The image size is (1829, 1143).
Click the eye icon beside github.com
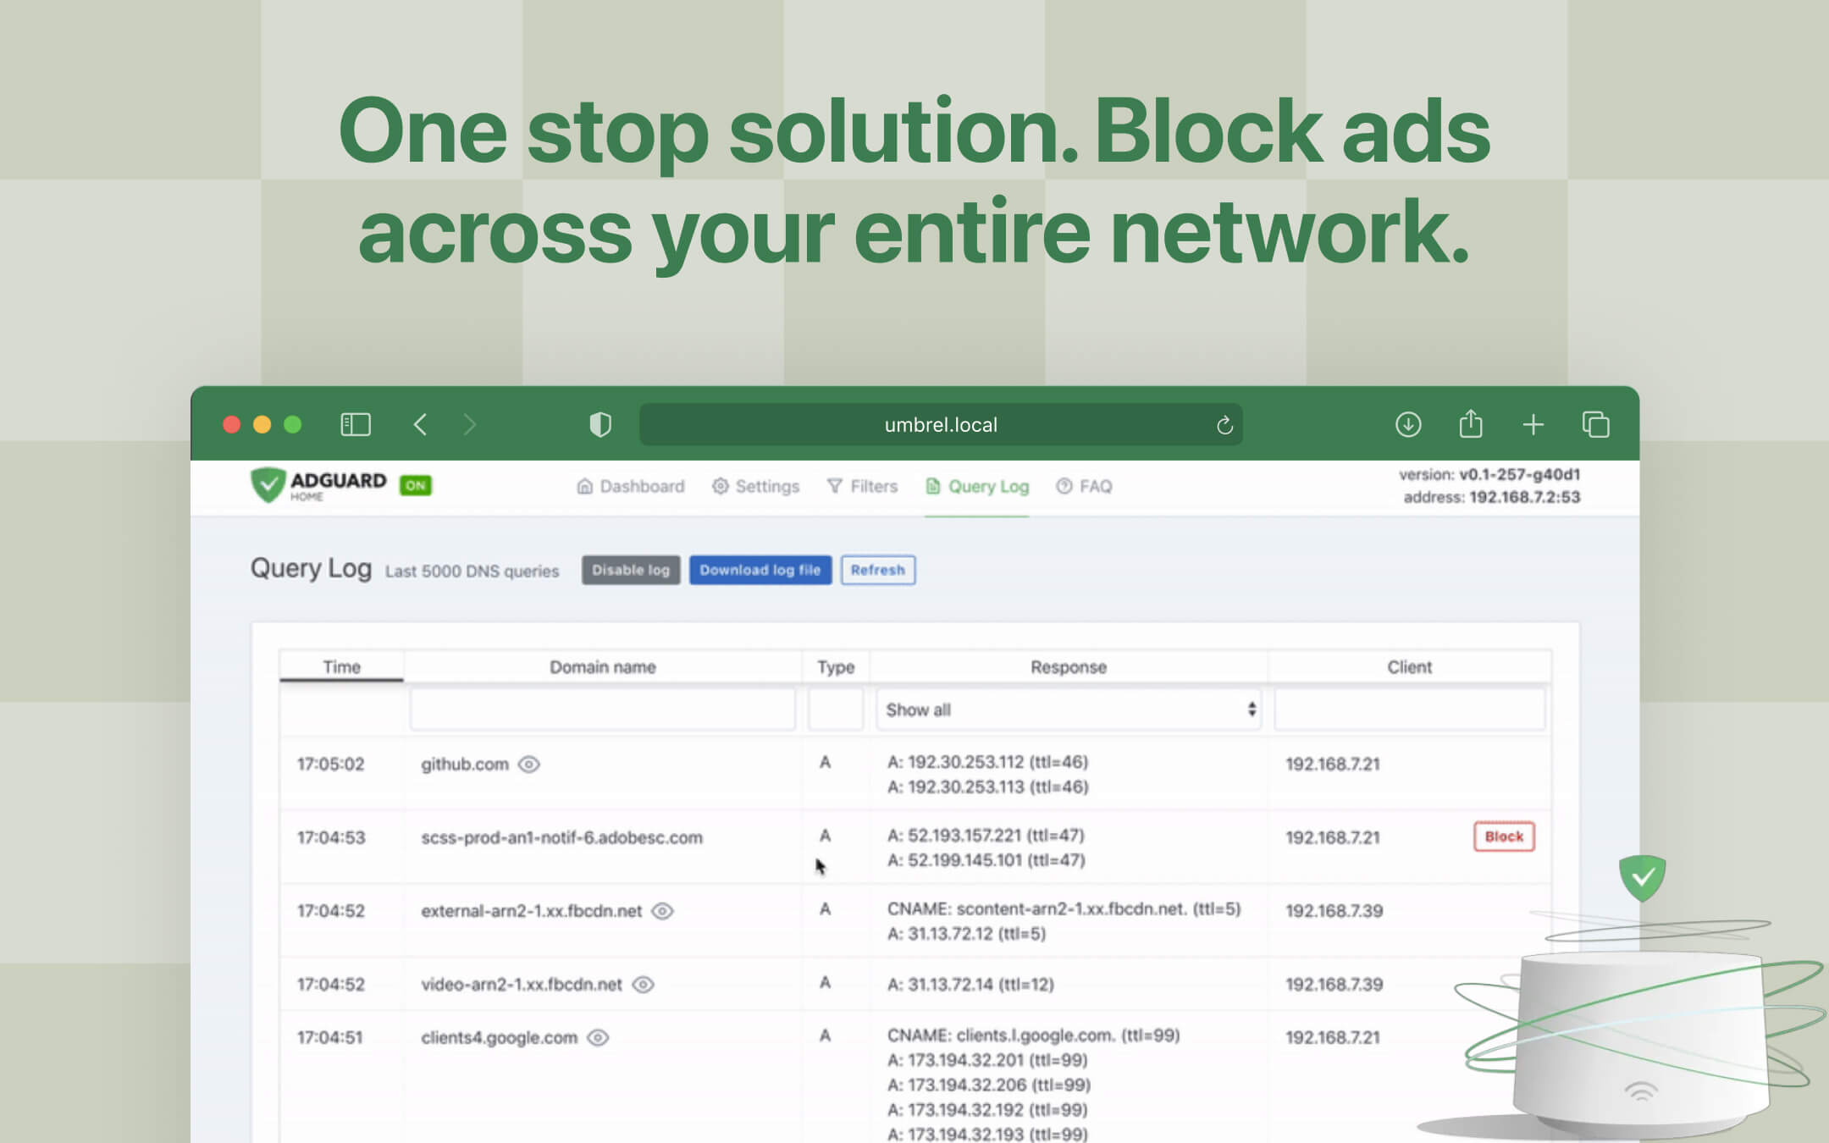(x=529, y=765)
